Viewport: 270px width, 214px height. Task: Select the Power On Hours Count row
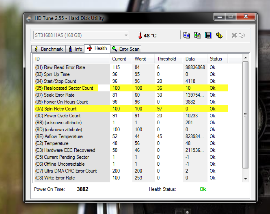pyautogui.click(x=130, y=102)
